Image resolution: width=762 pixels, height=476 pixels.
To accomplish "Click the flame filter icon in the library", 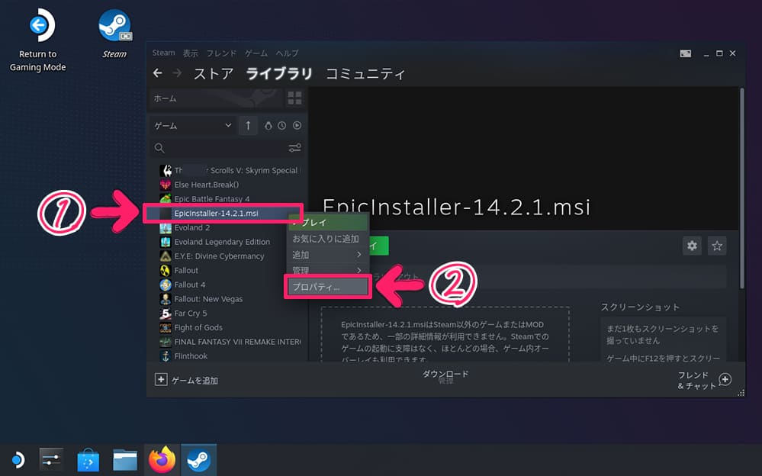I will 268,126.
